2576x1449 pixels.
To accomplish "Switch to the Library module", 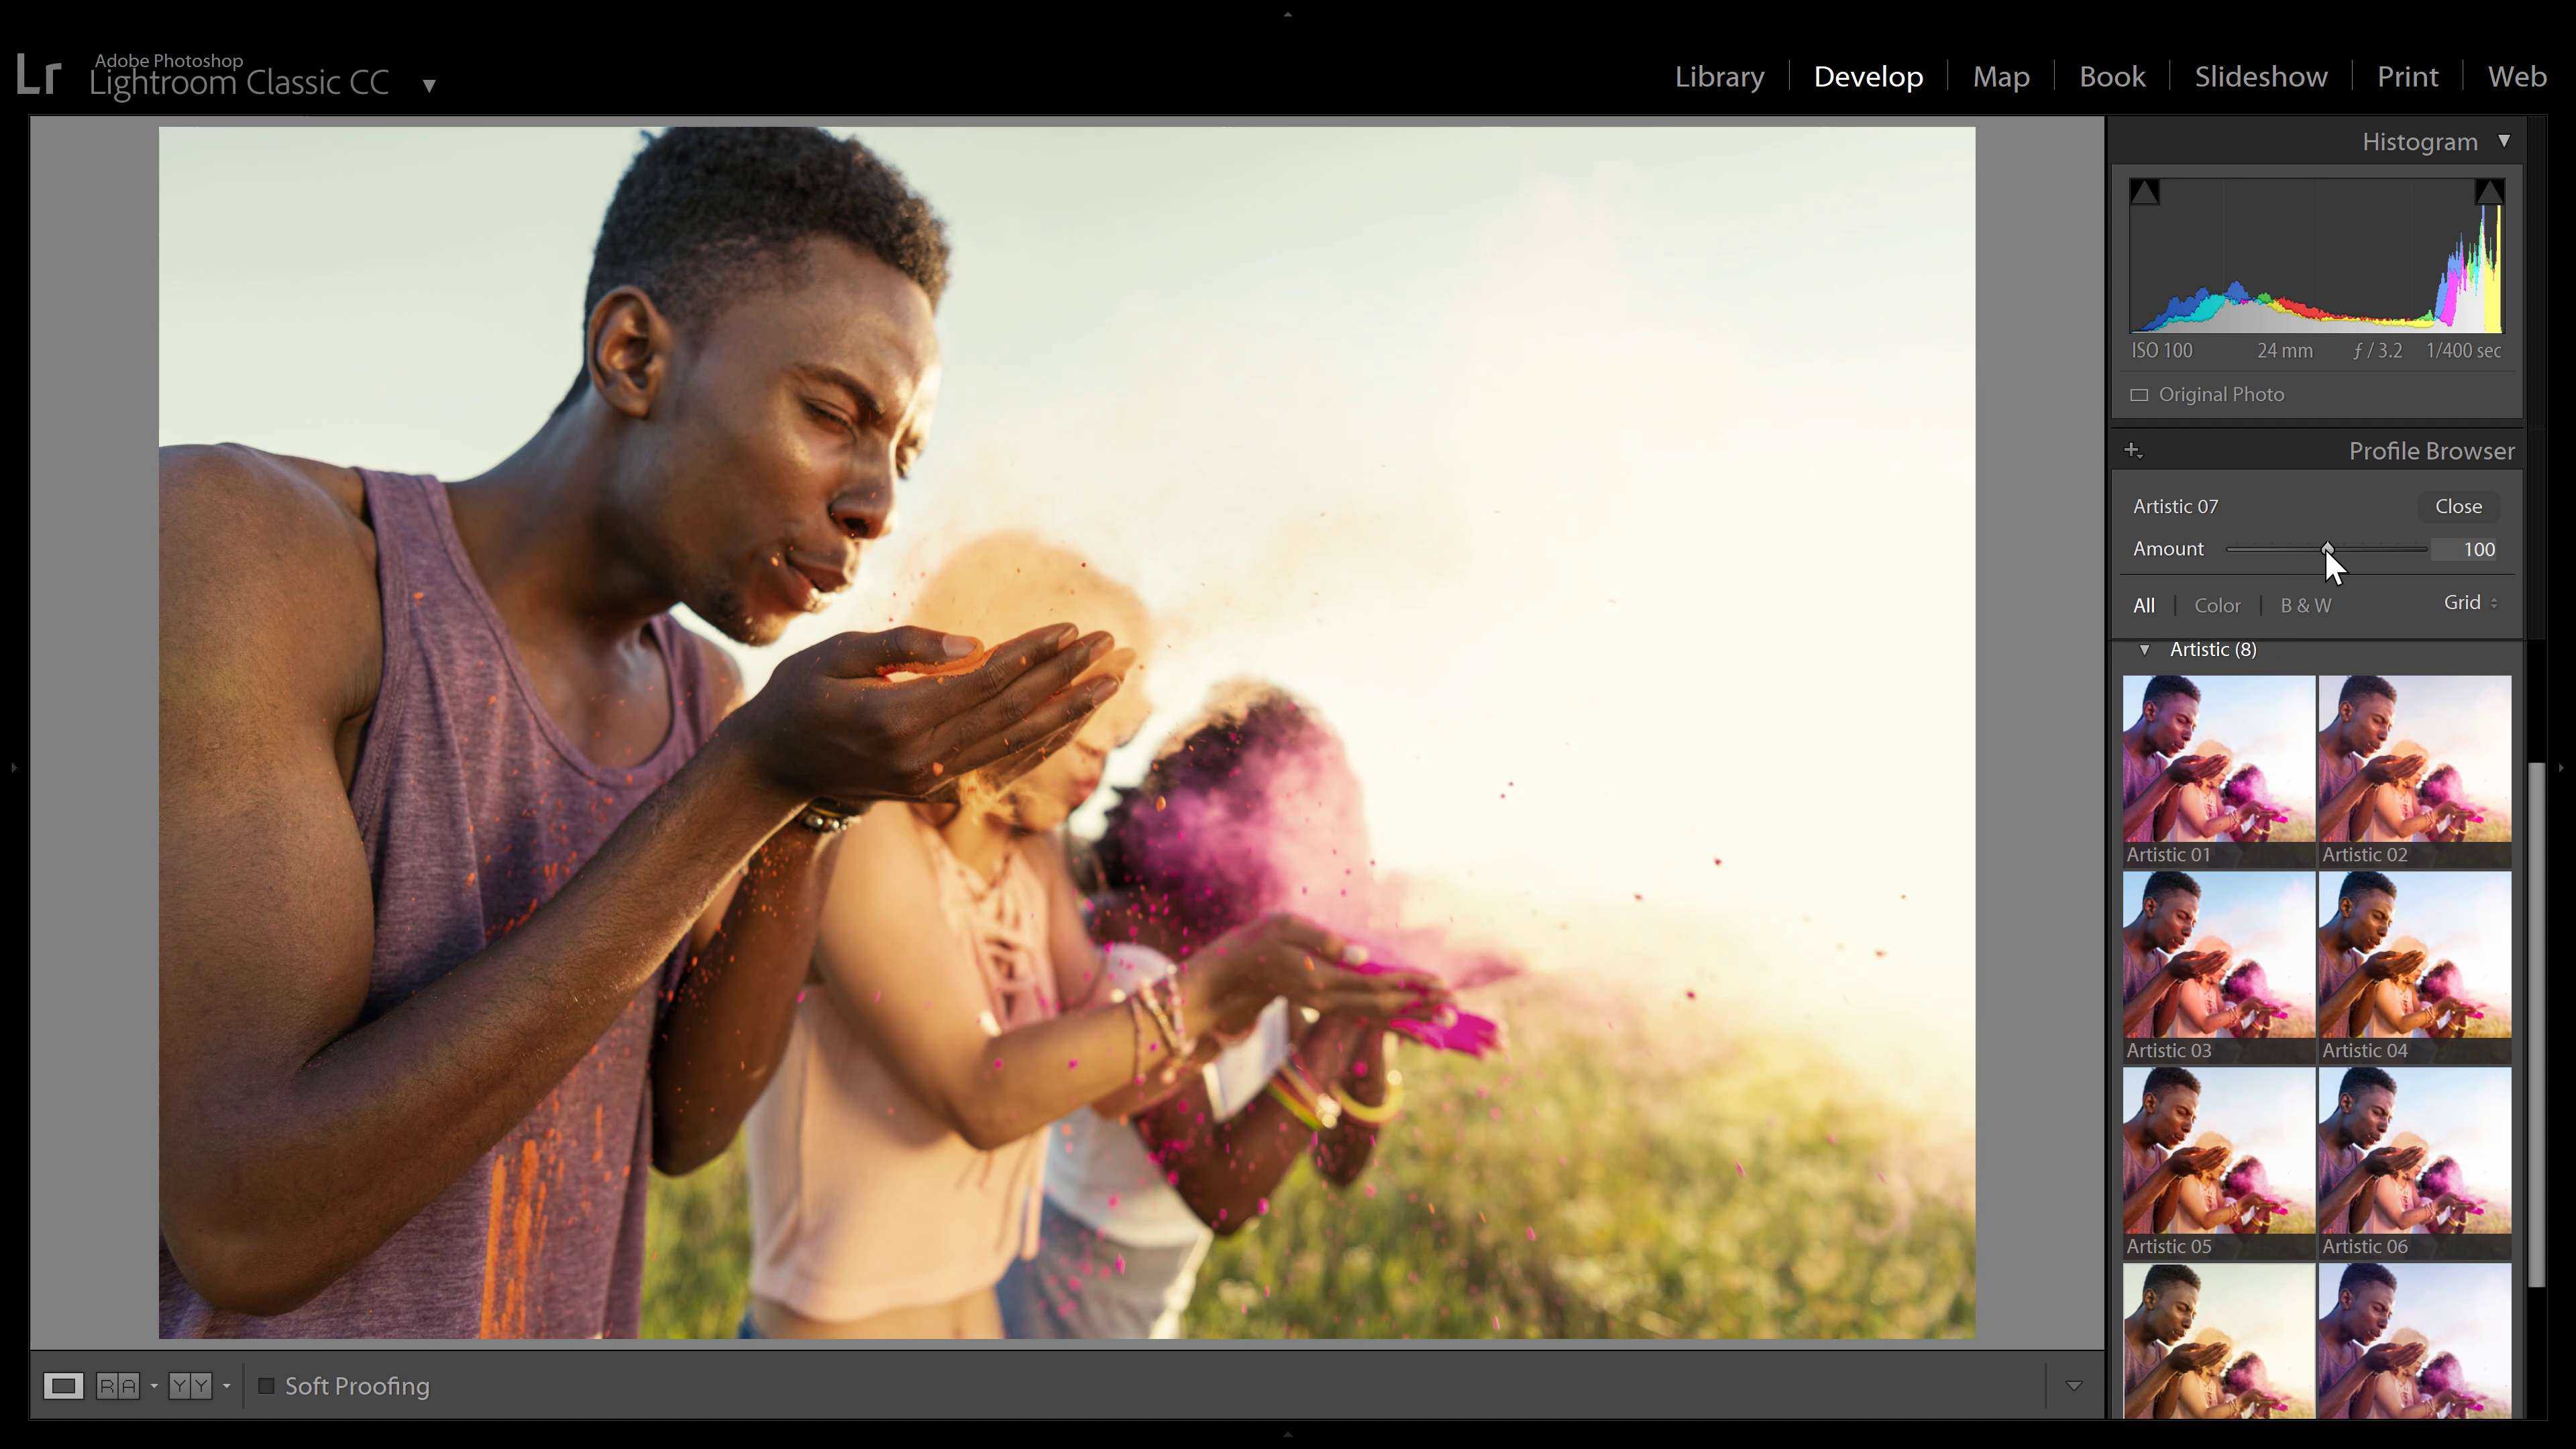I will (x=1719, y=76).
